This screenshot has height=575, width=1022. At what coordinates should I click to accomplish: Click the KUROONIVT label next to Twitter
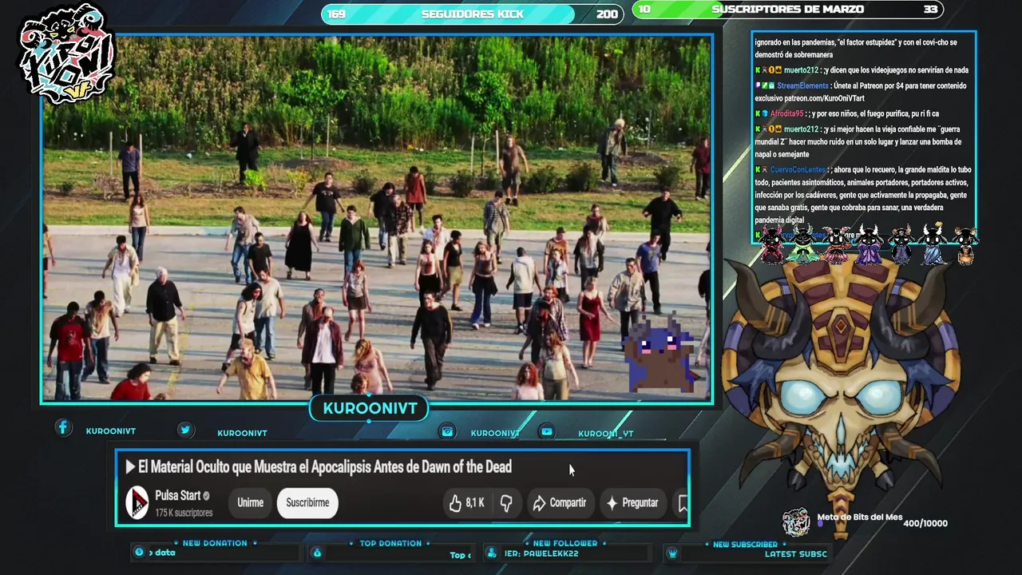coord(242,434)
